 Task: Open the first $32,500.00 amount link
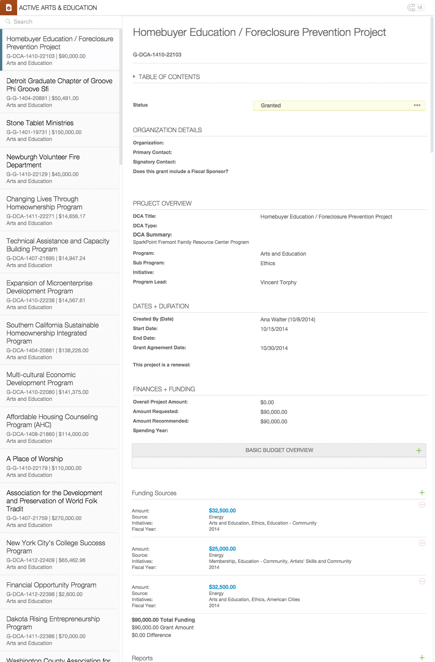[x=222, y=511]
